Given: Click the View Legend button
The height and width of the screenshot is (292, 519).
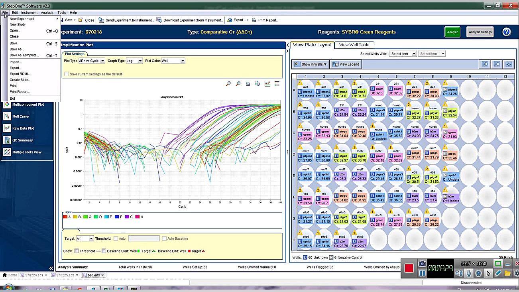Looking at the screenshot, I should (346, 64).
